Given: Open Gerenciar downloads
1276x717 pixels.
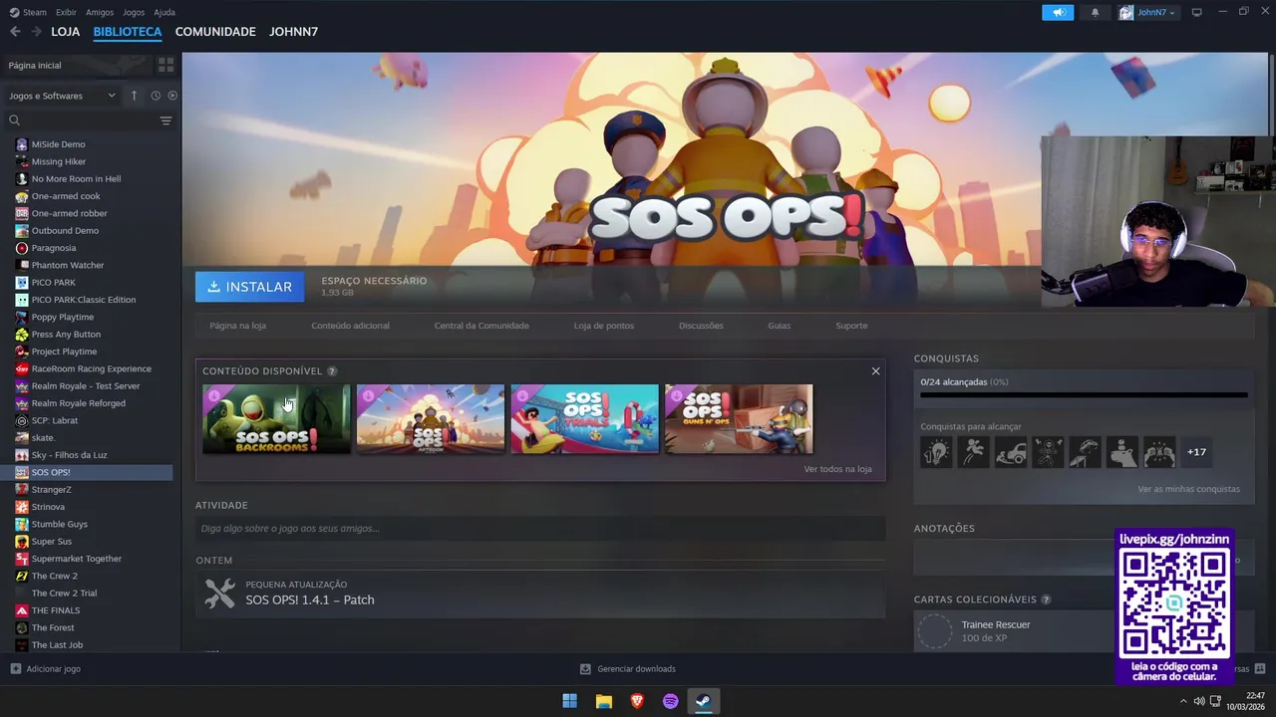Looking at the screenshot, I should click(x=628, y=669).
